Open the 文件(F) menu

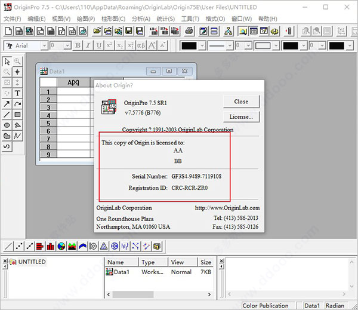13,19
